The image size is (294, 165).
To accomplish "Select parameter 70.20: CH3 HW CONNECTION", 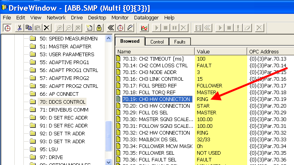I will [x=156, y=106].
